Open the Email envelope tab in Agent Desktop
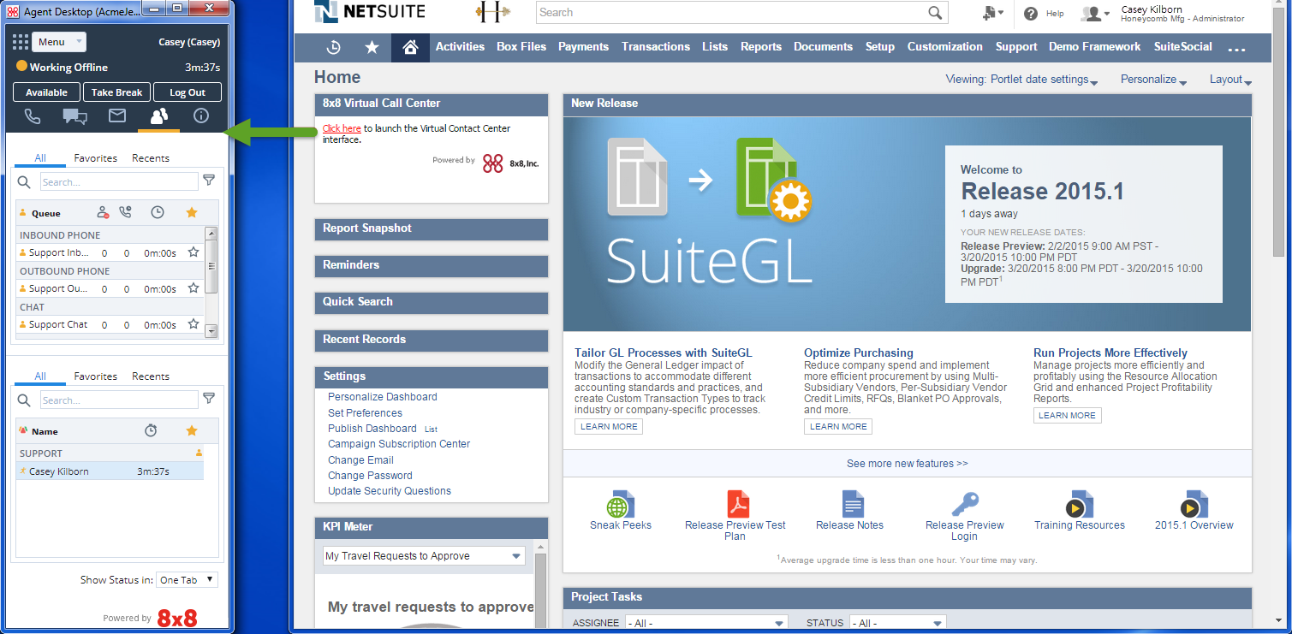Viewport: 1292px width, 634px height. coord(117,116)
